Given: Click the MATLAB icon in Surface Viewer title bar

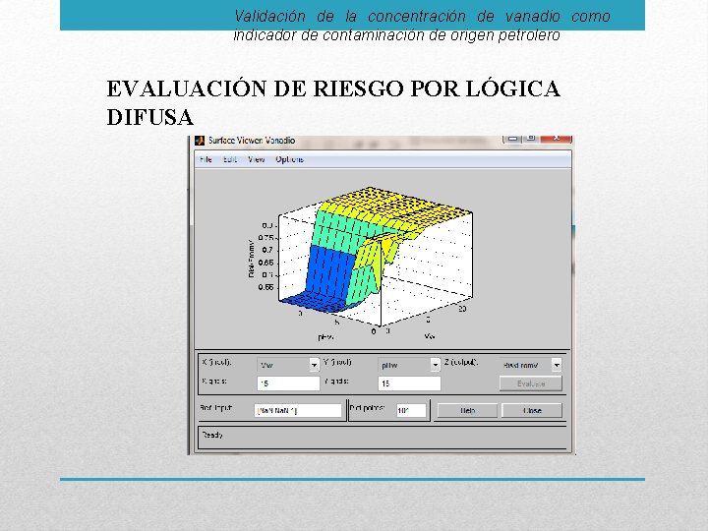Looking at the screenshot, I should click(200, 141).
